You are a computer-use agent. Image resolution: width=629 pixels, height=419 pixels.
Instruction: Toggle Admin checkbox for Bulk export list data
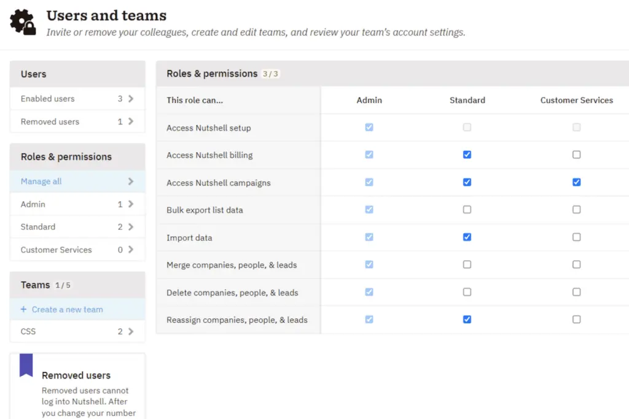pyautogui.click(x=369, y=210)
